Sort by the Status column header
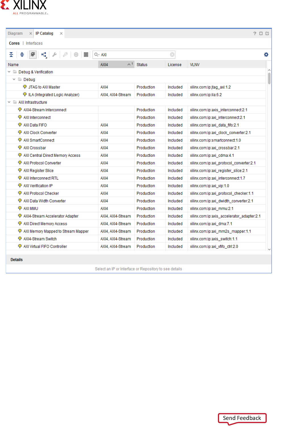 [150, 65]
